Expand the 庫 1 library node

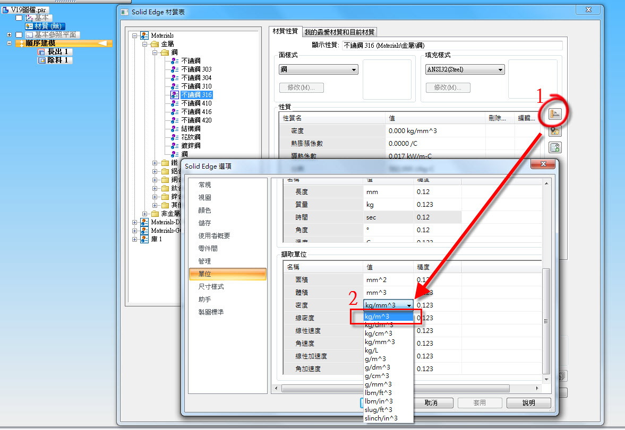tap(135, 239)
